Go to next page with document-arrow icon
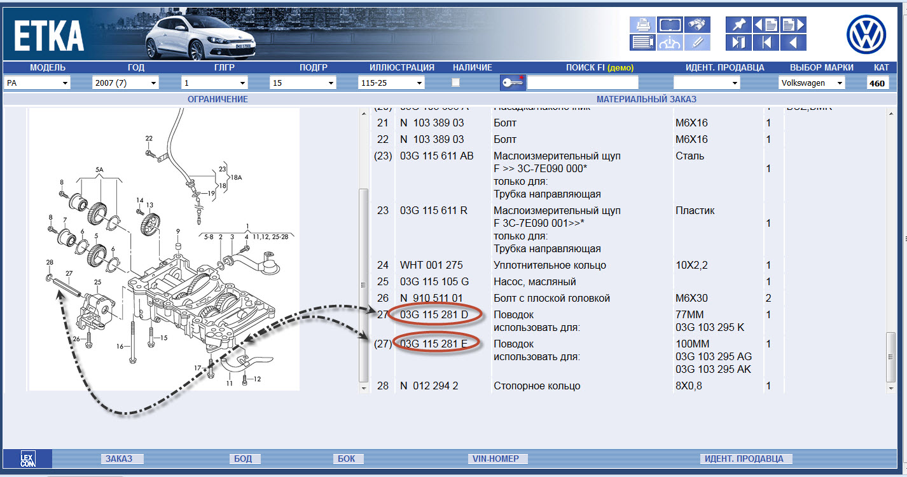The height and width of the screenshot is (477, 907). point(793,25)
